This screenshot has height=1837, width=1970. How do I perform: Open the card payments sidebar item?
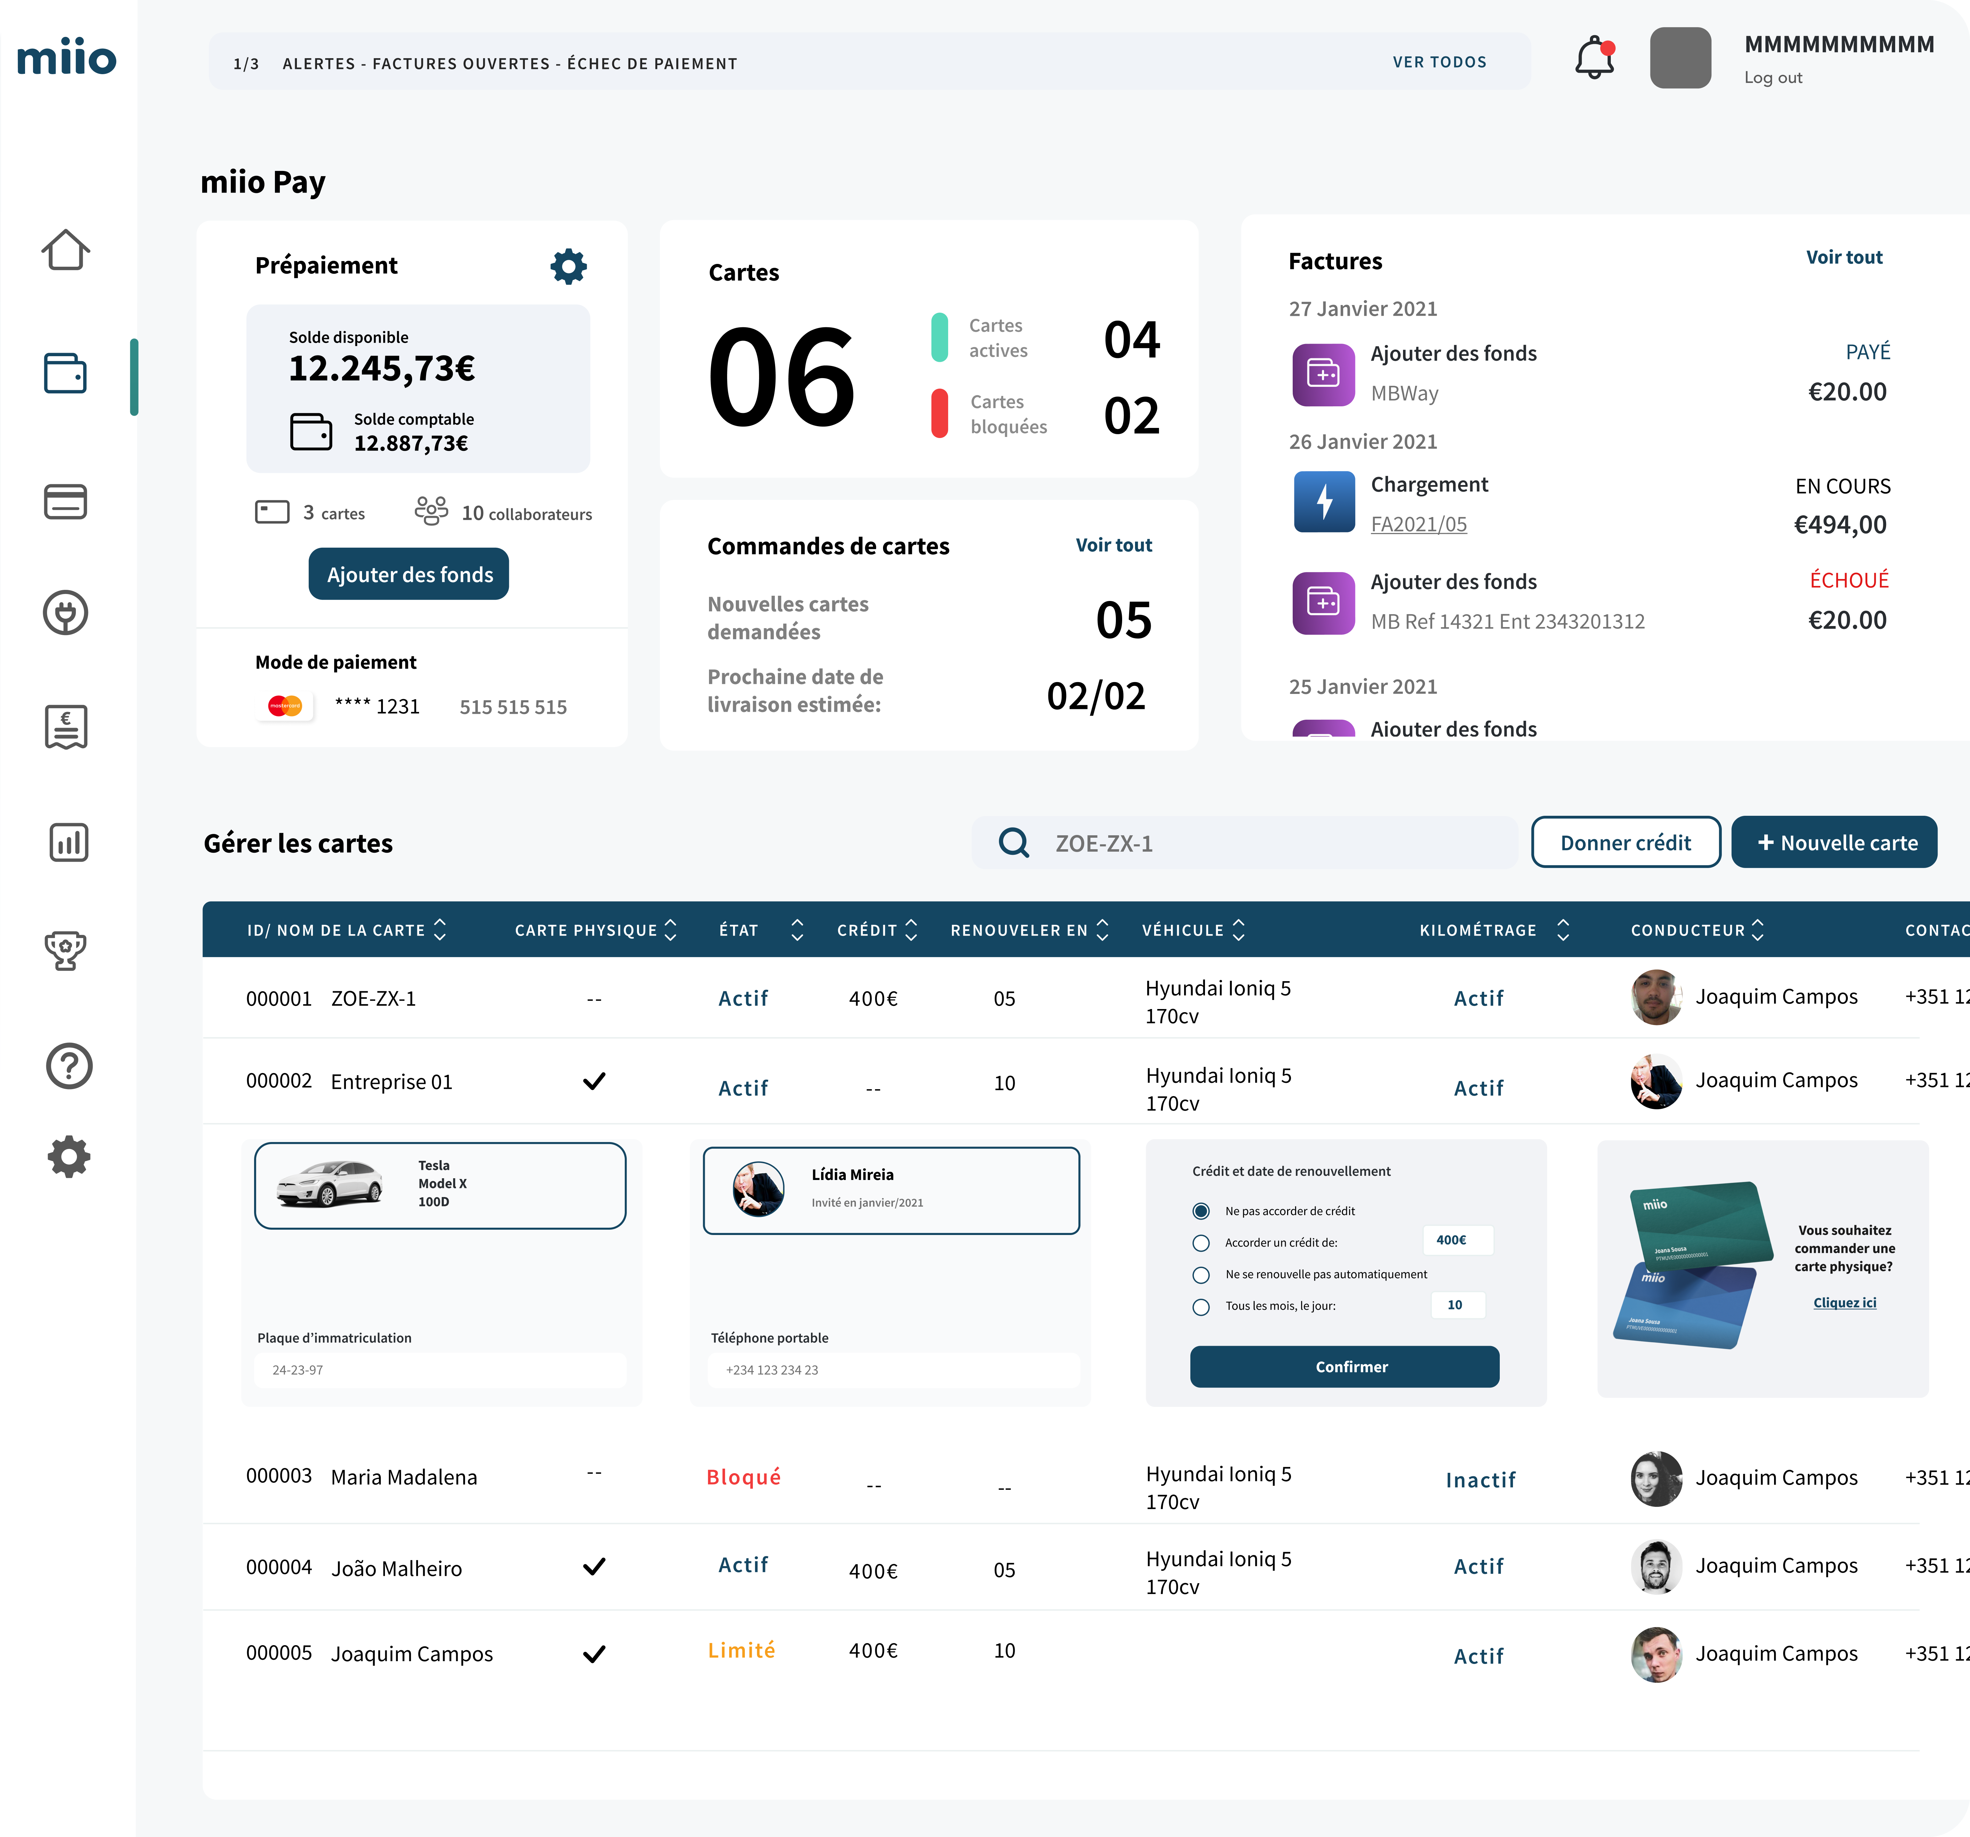click(65, 502)
